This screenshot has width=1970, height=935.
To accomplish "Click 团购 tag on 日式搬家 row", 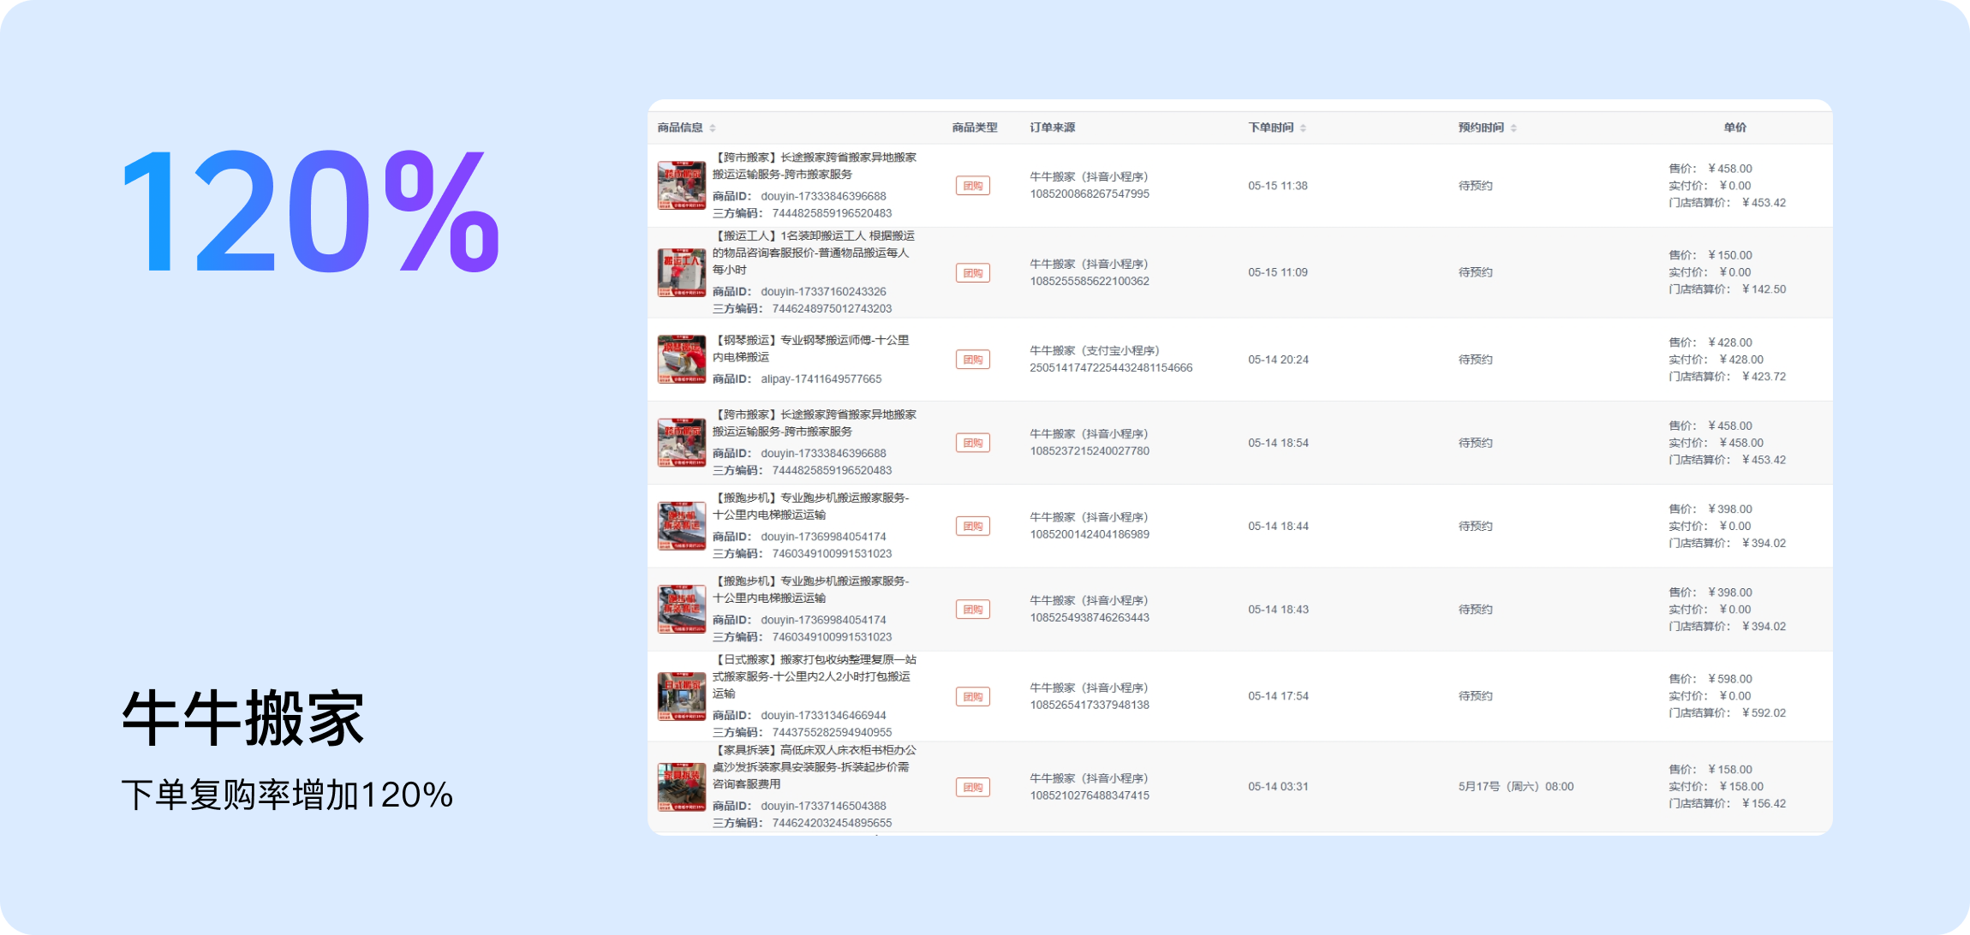I will tap(972, 697).
